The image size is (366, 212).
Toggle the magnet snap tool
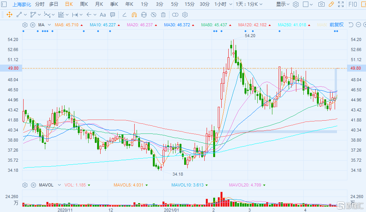coord(134,15)
